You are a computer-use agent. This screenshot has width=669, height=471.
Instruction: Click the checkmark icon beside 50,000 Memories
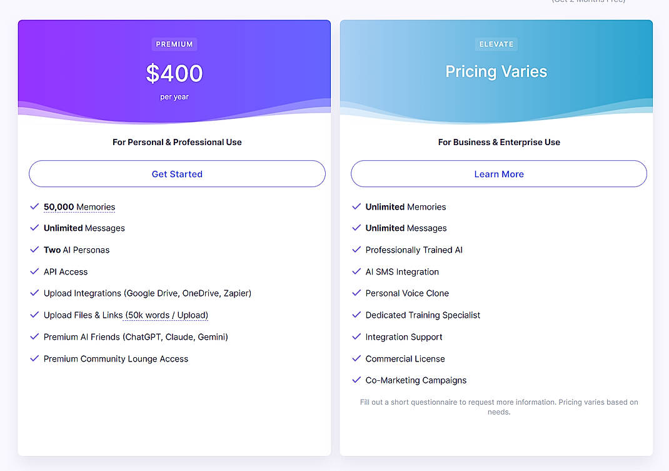pyautogui.click(x=34, y=206)
